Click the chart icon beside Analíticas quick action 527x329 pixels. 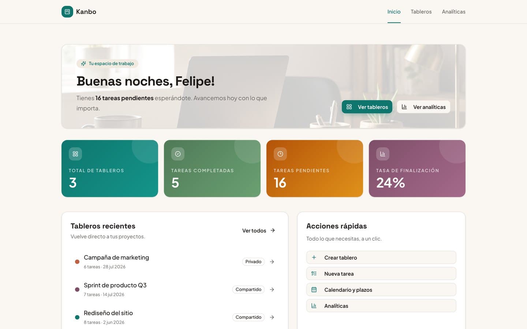click(314, 306)
